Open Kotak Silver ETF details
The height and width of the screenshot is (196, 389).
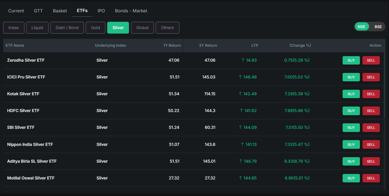click(x=23, y=94)
